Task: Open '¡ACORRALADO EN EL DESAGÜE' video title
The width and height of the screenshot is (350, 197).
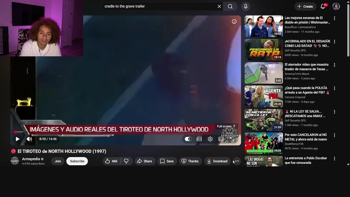Action: click(x=307, y=44)
